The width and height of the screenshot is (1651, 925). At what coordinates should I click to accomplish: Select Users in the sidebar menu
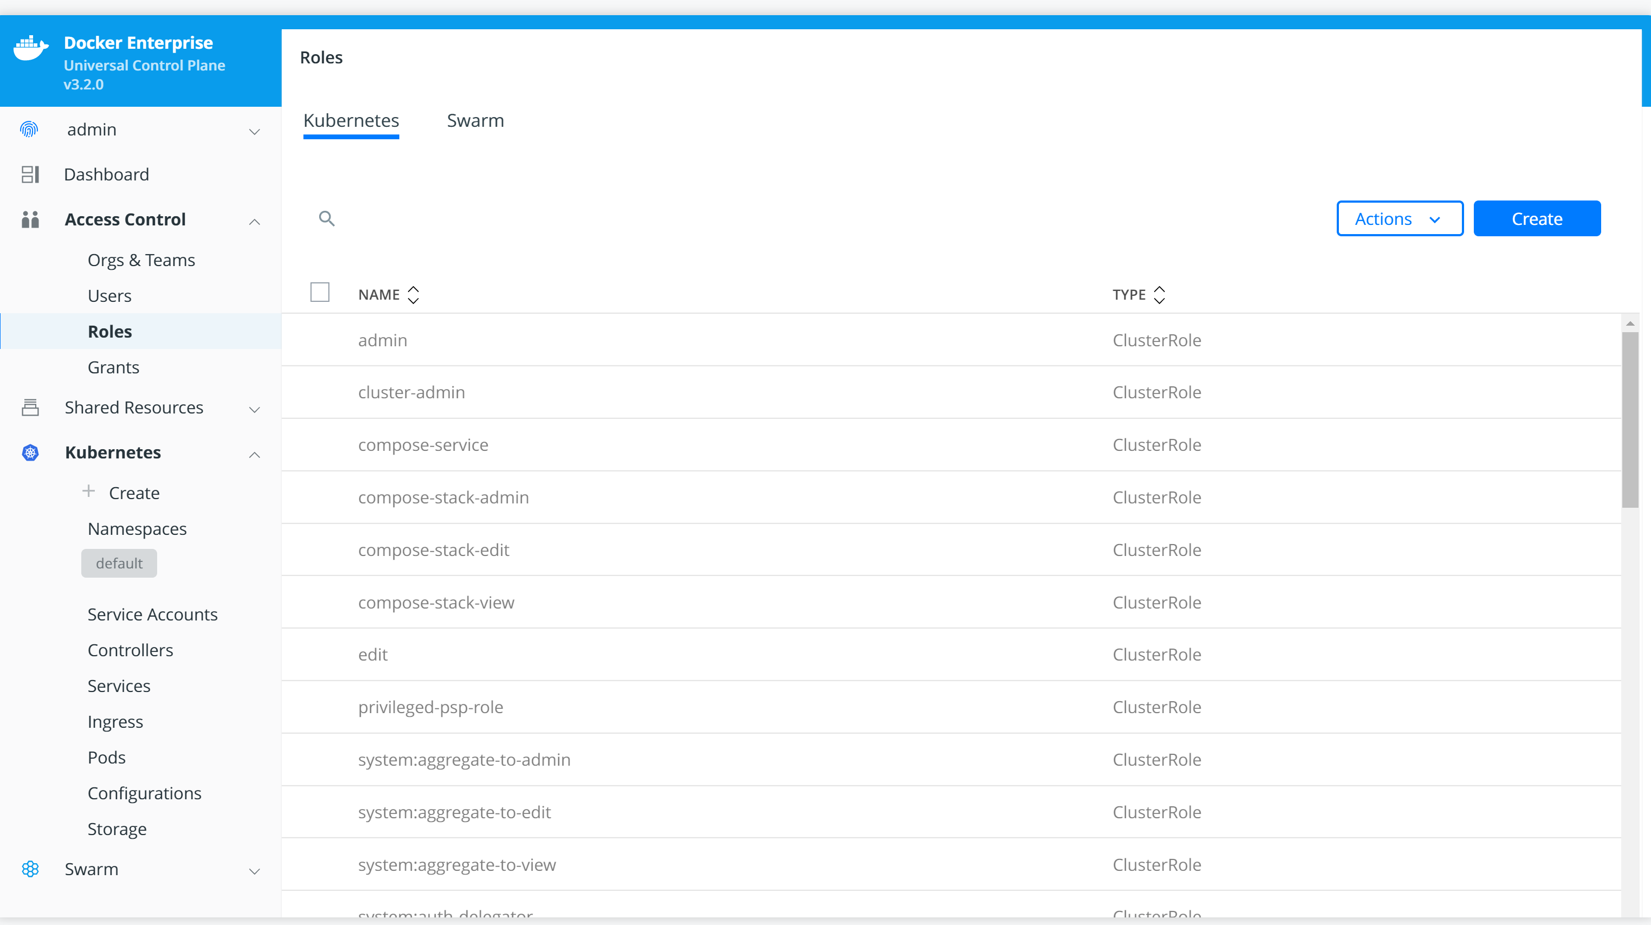click(109, 295)
